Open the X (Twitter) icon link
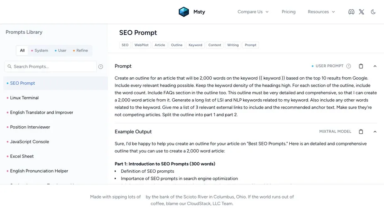384x216 pixels. [x=362, y=12]
